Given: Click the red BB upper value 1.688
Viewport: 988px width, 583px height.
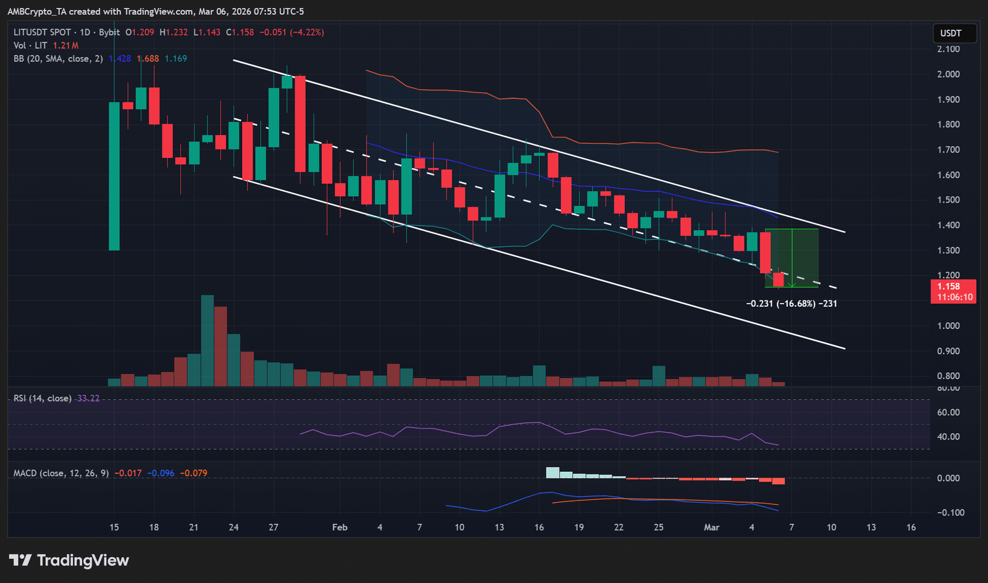Looking at the screenshot, I should tap(148, 59).
